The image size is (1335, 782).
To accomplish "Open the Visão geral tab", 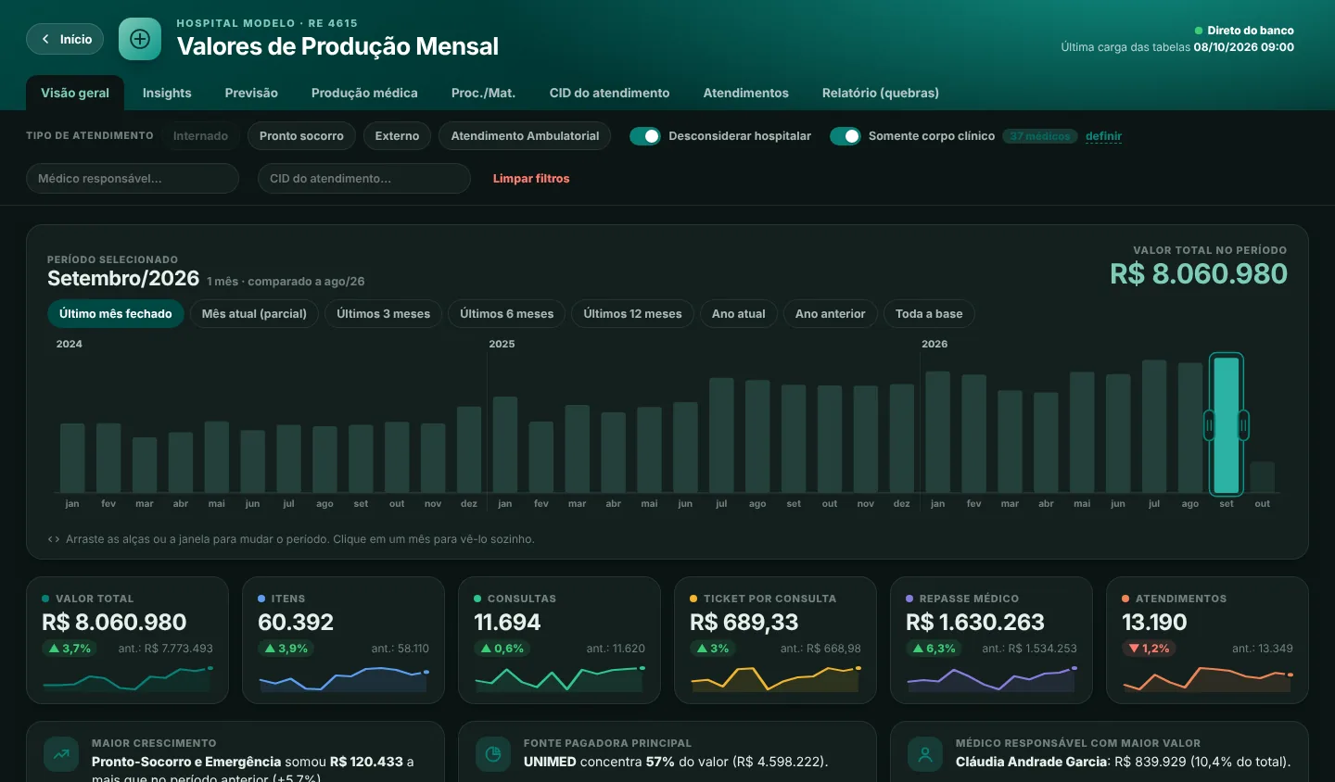I will pos(75,93).
